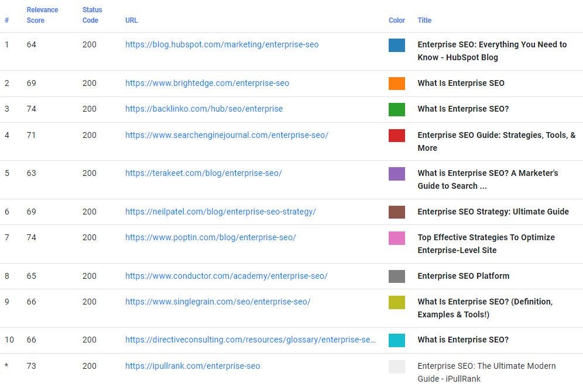Click the Status Code column header
Screen dimensions: 583x391
tap(91, 15)
